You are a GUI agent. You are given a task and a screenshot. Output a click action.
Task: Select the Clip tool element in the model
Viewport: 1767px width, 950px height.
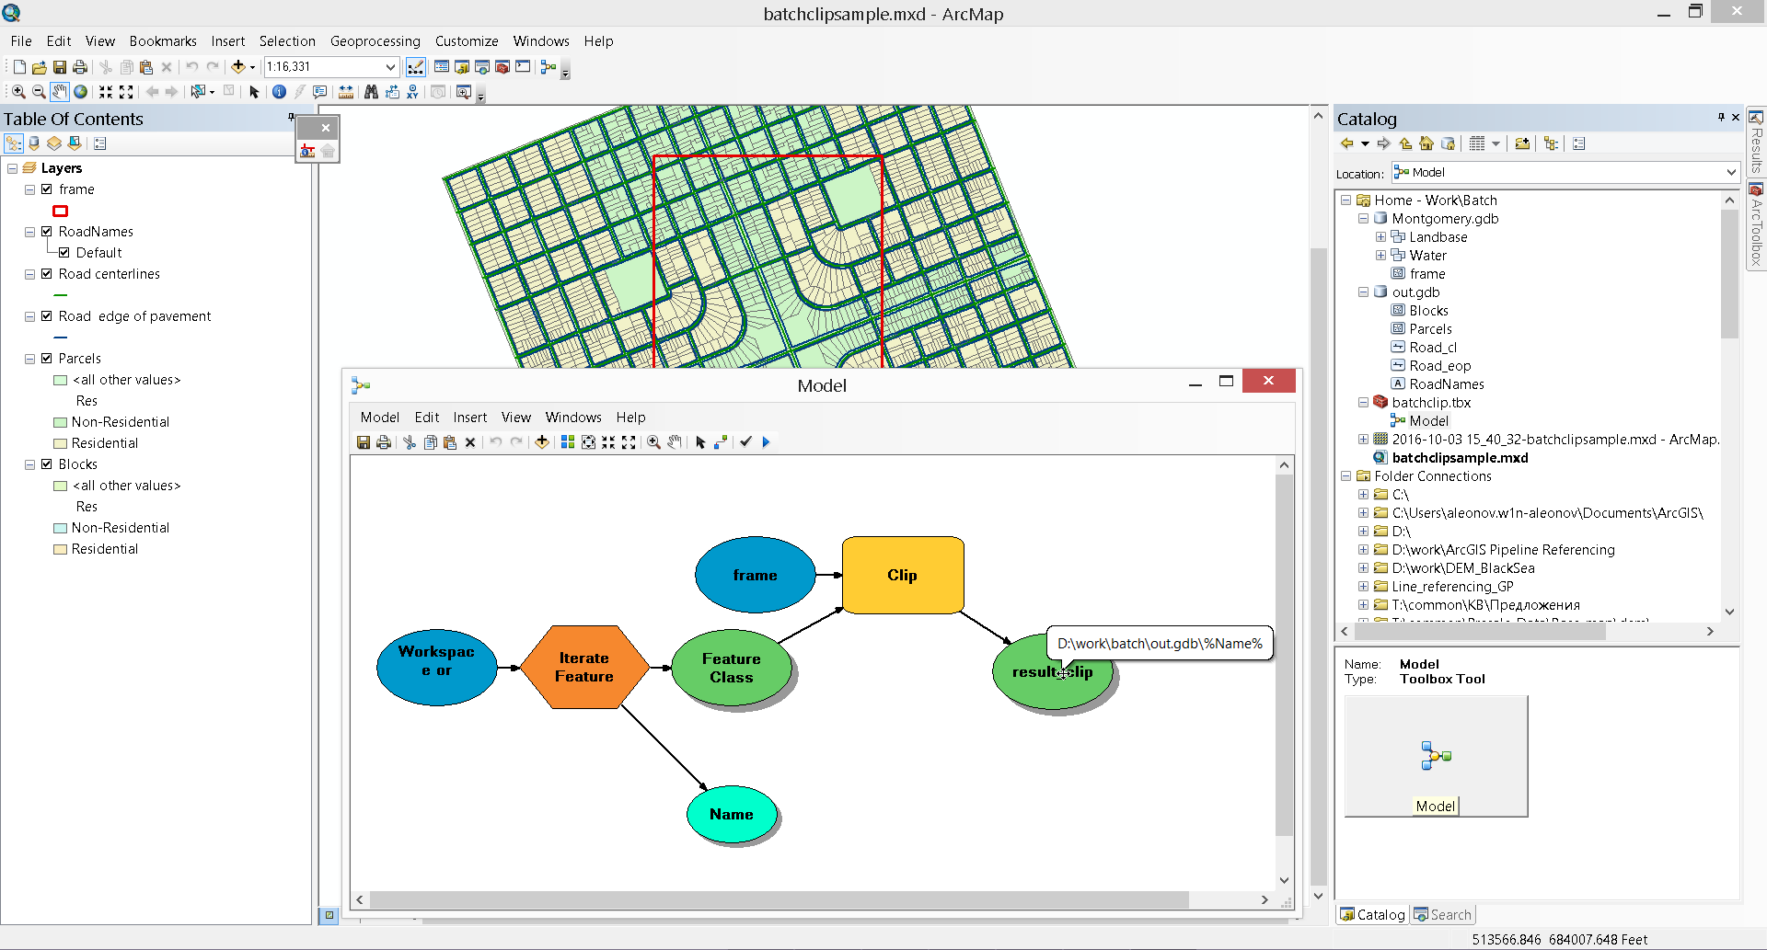pyautogui.click(x=902, y=575)
